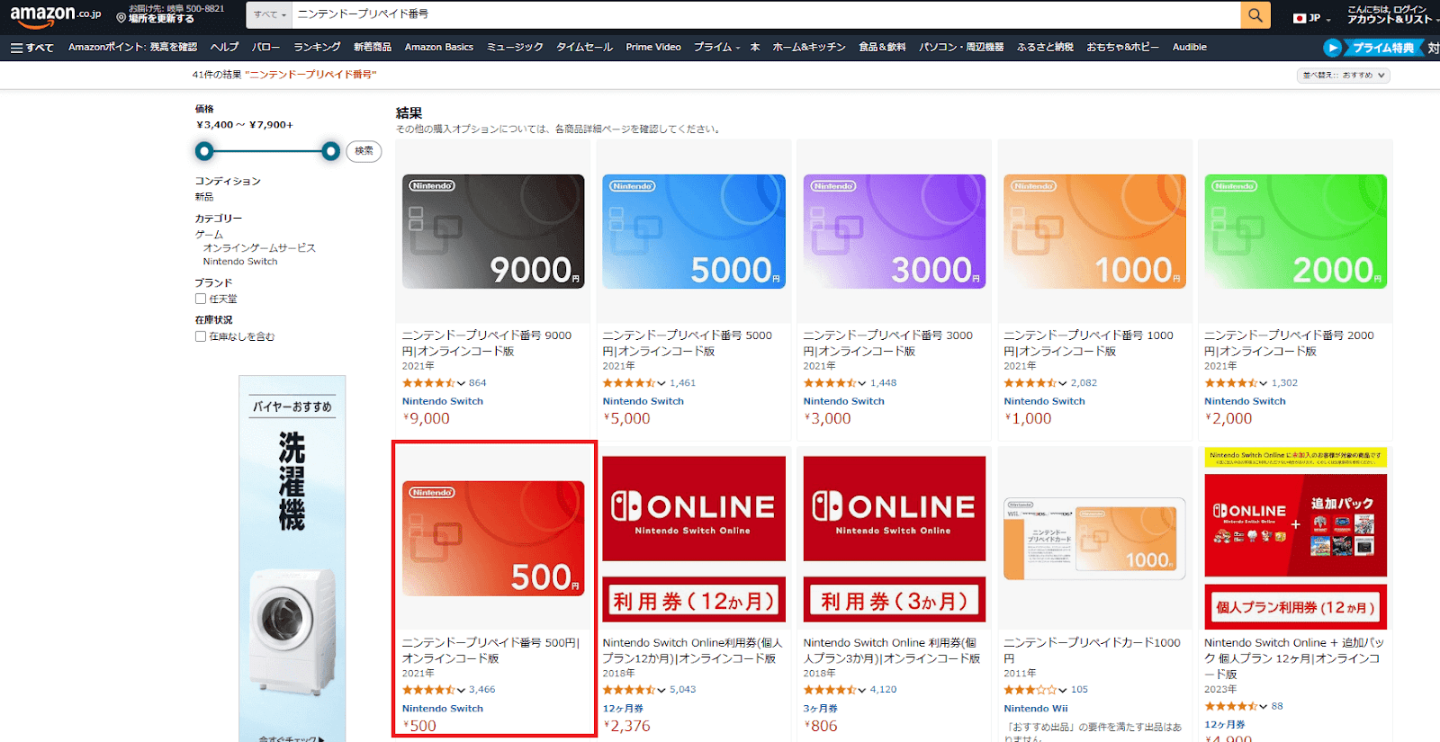Image resolution: width=1440 pixels, height=742 pixels.
Task: Open Audible in the nav bar
Action: [1190, 48]
